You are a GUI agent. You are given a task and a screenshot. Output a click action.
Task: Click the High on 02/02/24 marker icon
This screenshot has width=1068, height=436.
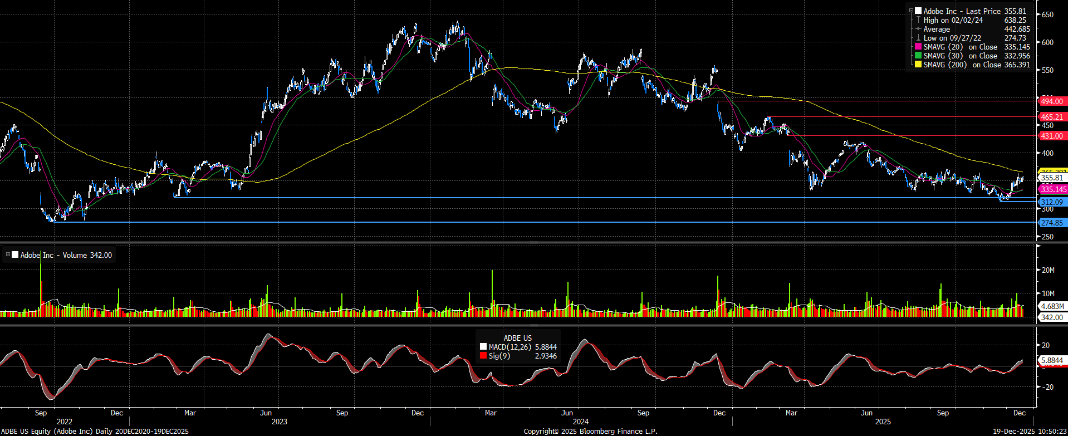(918, 20)
